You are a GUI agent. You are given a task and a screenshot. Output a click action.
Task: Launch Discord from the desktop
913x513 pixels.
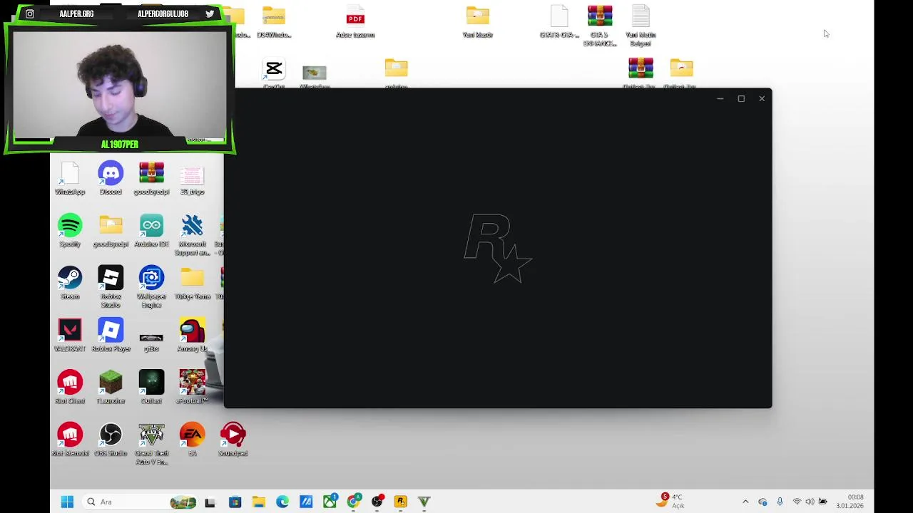click(x=111, y=178)
